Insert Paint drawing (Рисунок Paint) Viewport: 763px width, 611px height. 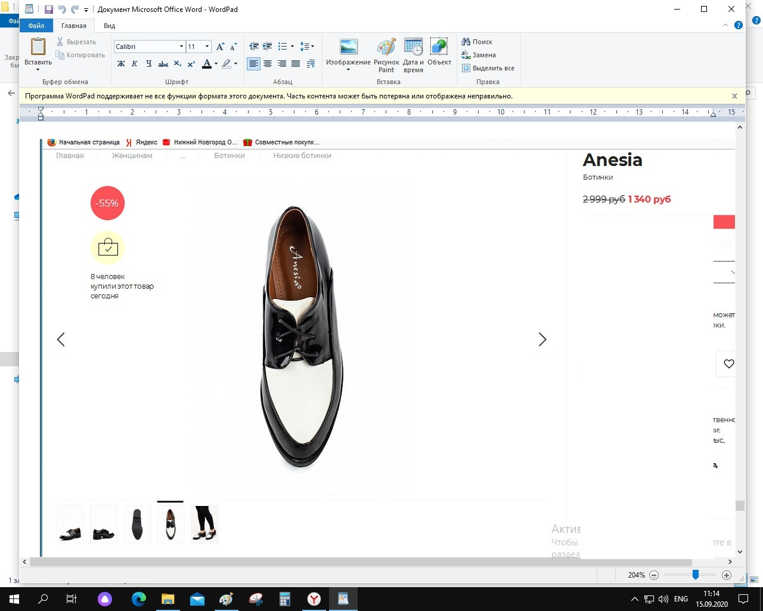tap(386, 54)
